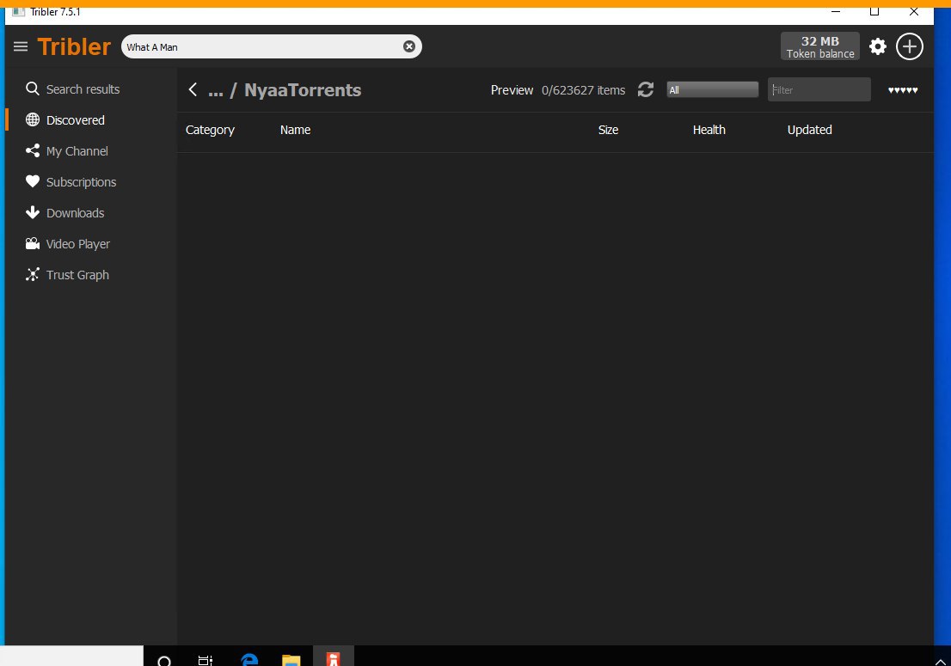Open Search results page
This screenshot has width=951, height=666.
point(83,89)
